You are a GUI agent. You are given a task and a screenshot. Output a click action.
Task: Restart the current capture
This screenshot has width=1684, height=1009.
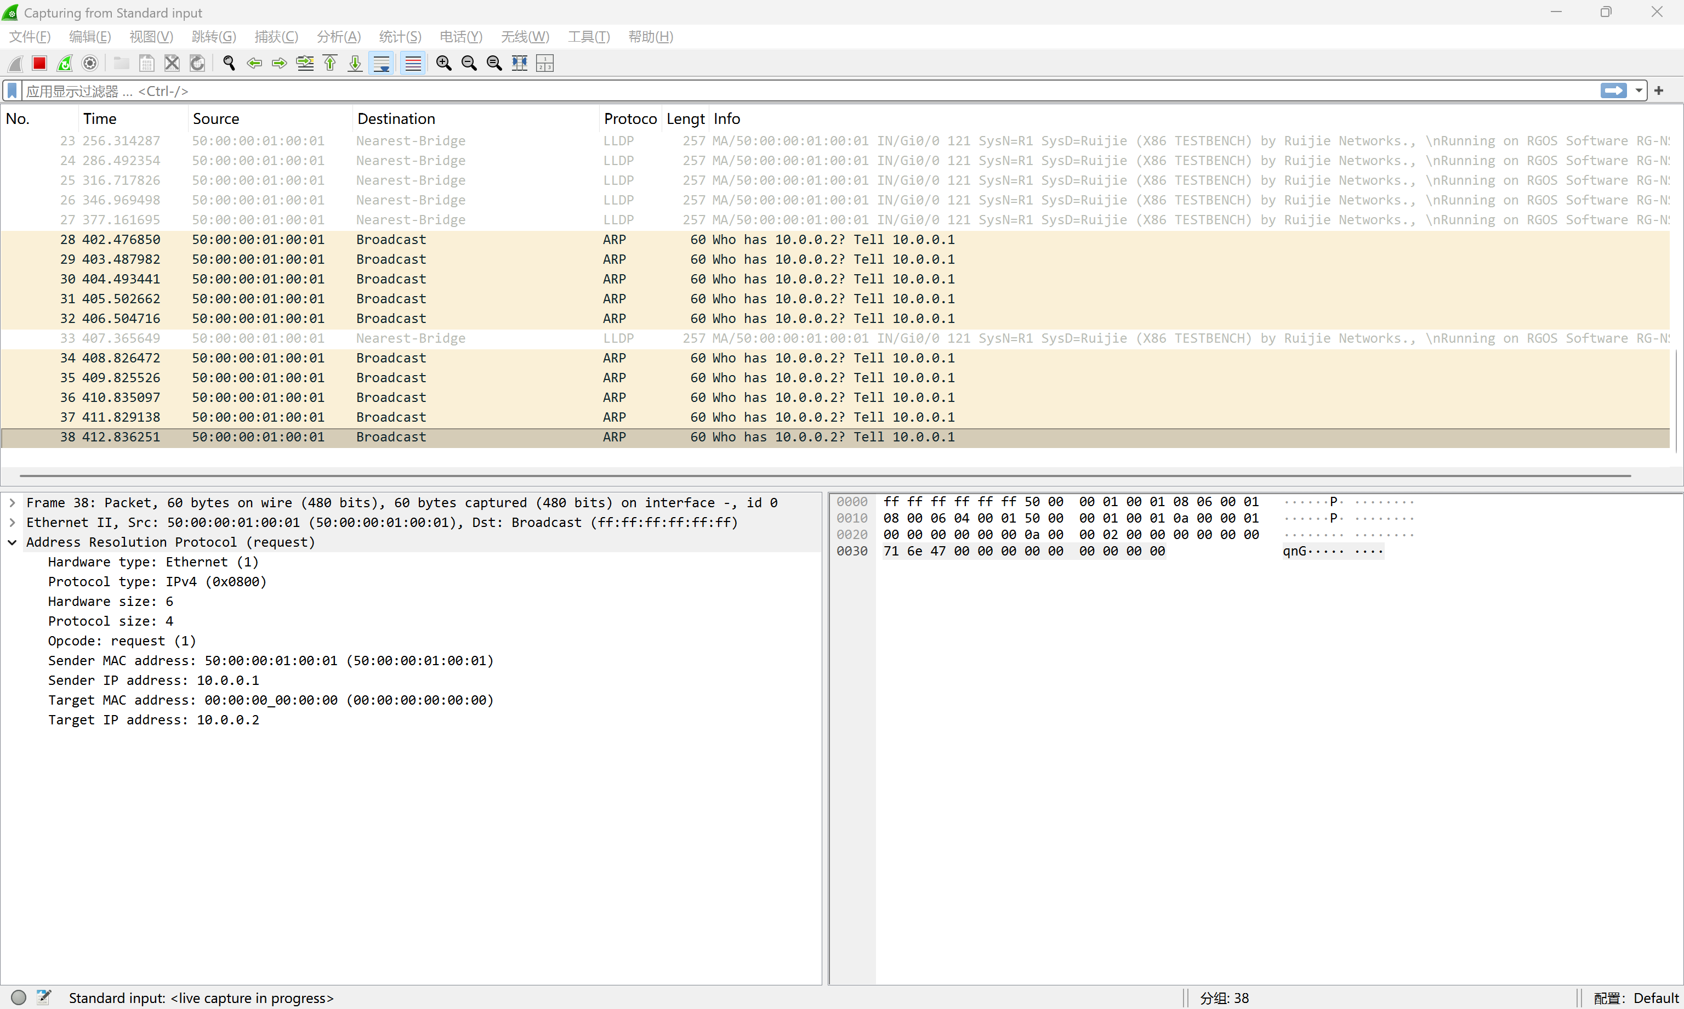click(65, 63)
